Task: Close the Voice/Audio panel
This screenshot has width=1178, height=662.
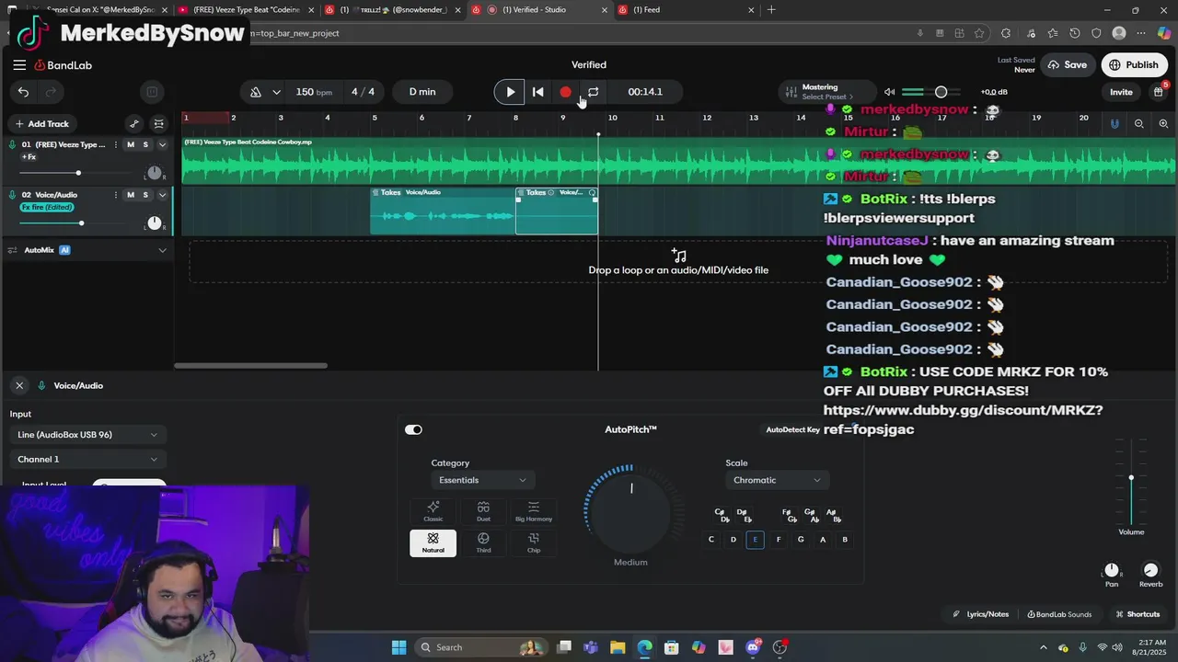Action: (x=19, y=386)
